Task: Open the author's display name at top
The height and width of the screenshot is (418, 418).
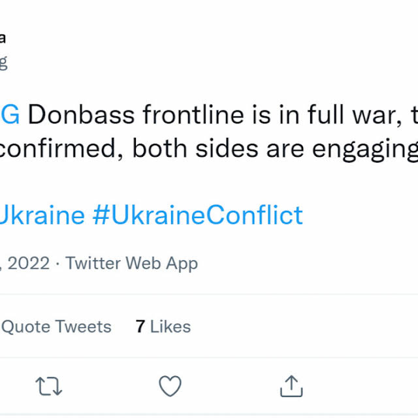Action: (x=3, y=38)
